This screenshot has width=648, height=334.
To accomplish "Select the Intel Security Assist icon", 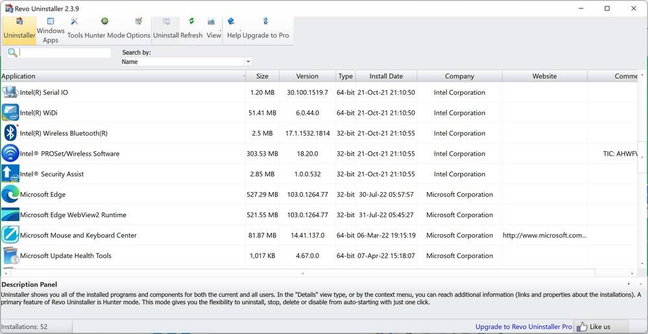I will click(10, 174).
